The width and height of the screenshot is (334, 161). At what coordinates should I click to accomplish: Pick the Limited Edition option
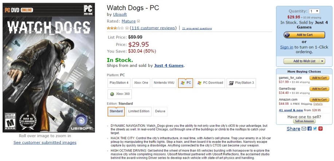pyautogui.click(x=139, y=111)
